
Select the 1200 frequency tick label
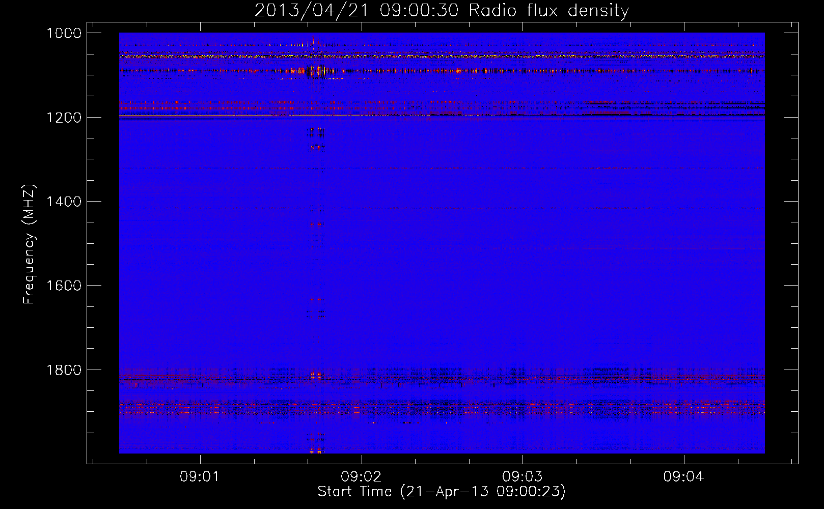pos(64,118)
